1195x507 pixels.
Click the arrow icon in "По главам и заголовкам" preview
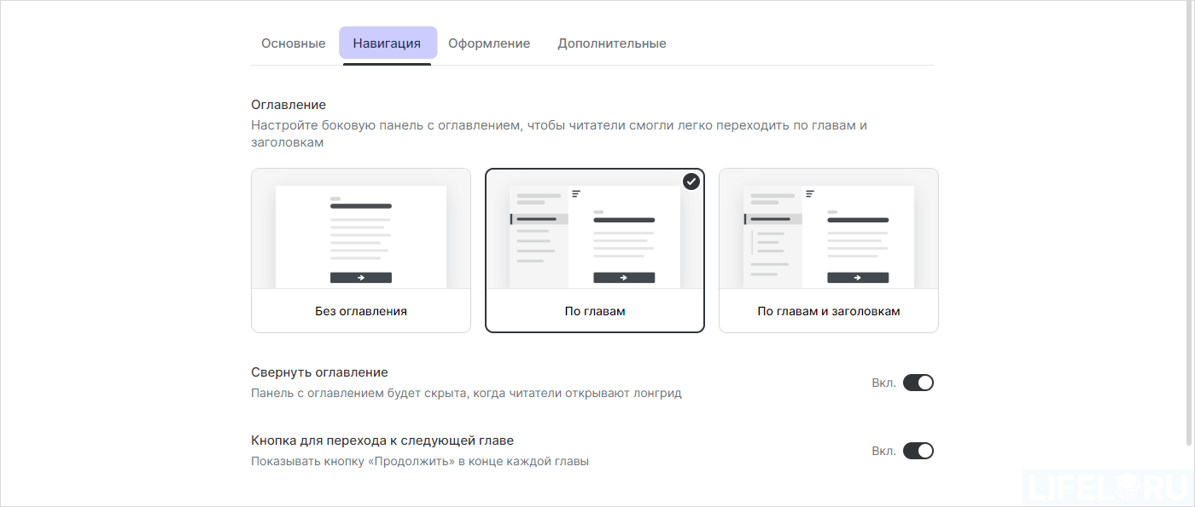click(857, 276)
